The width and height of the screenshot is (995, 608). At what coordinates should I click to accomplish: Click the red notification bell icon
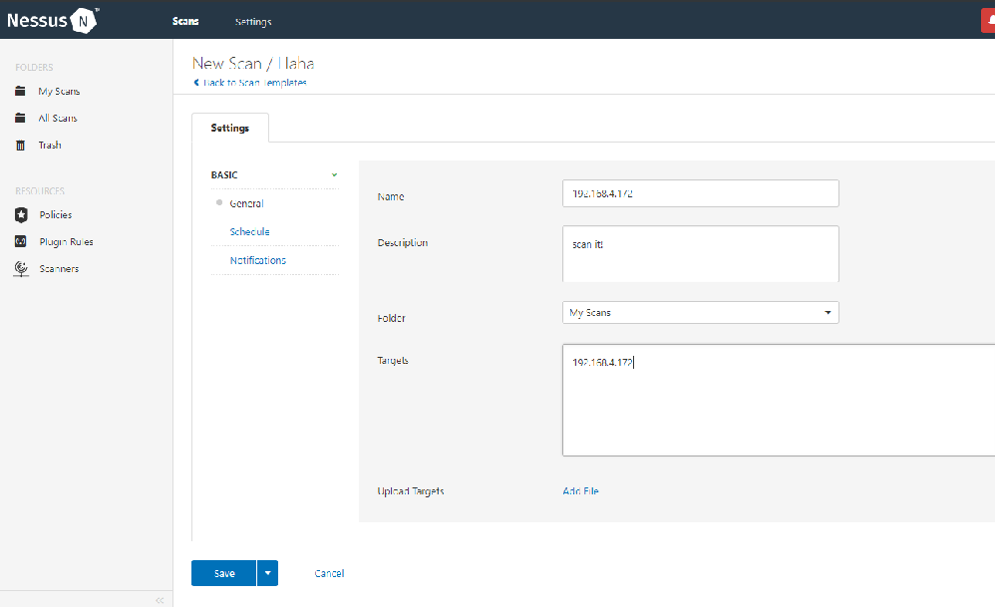[x=989, y=21]
